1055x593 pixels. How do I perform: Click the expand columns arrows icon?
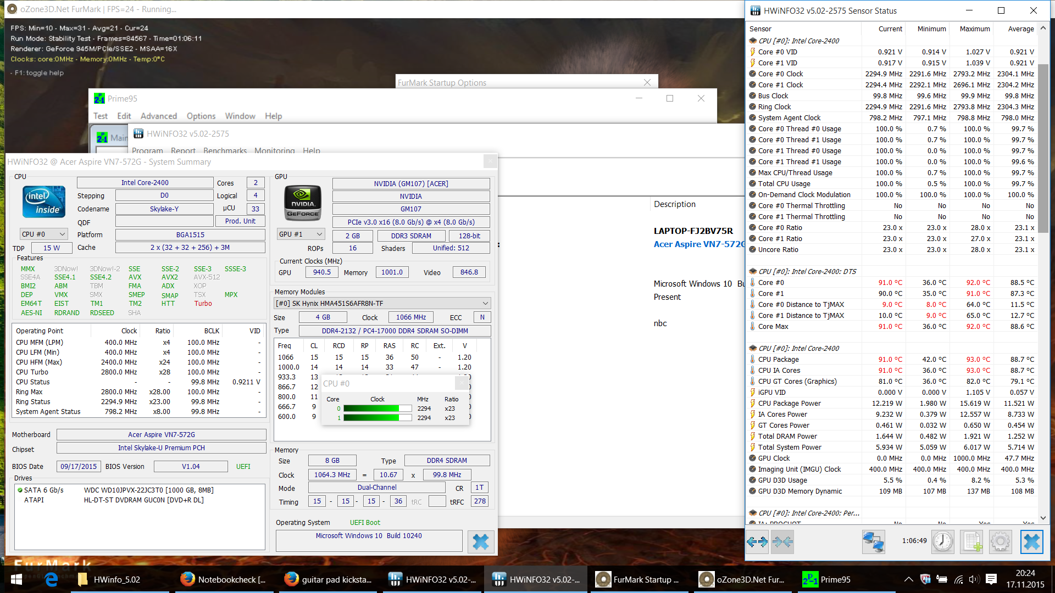click(757, 542)
